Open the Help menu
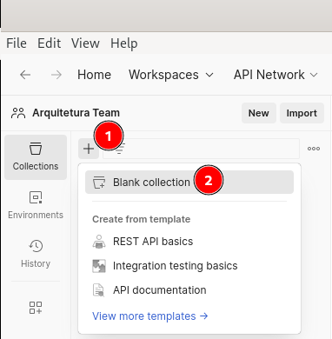 coord(124,43)
